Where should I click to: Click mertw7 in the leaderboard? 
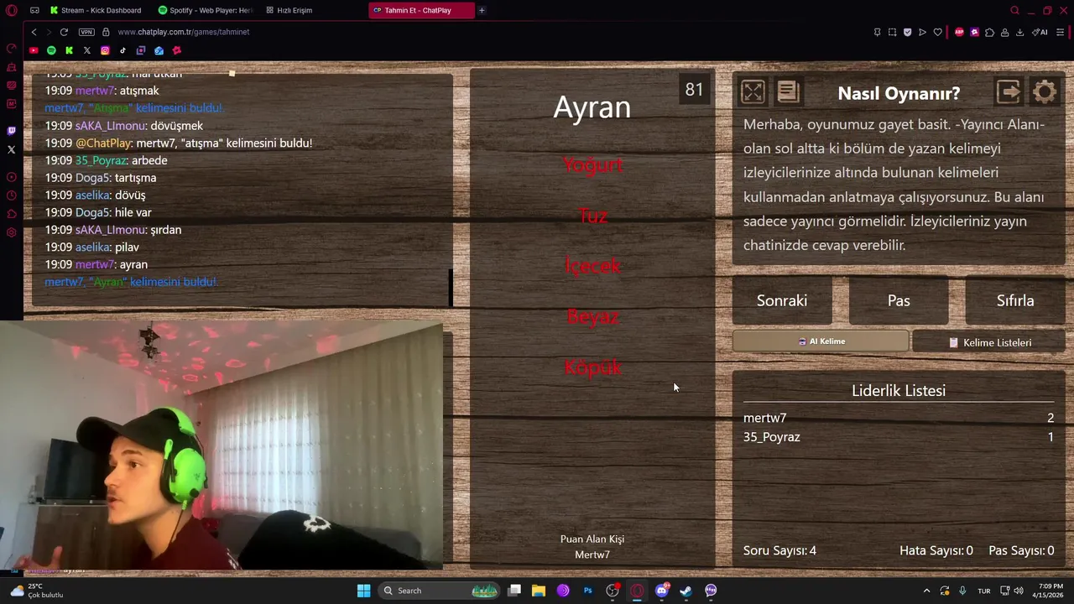[764, 418]
